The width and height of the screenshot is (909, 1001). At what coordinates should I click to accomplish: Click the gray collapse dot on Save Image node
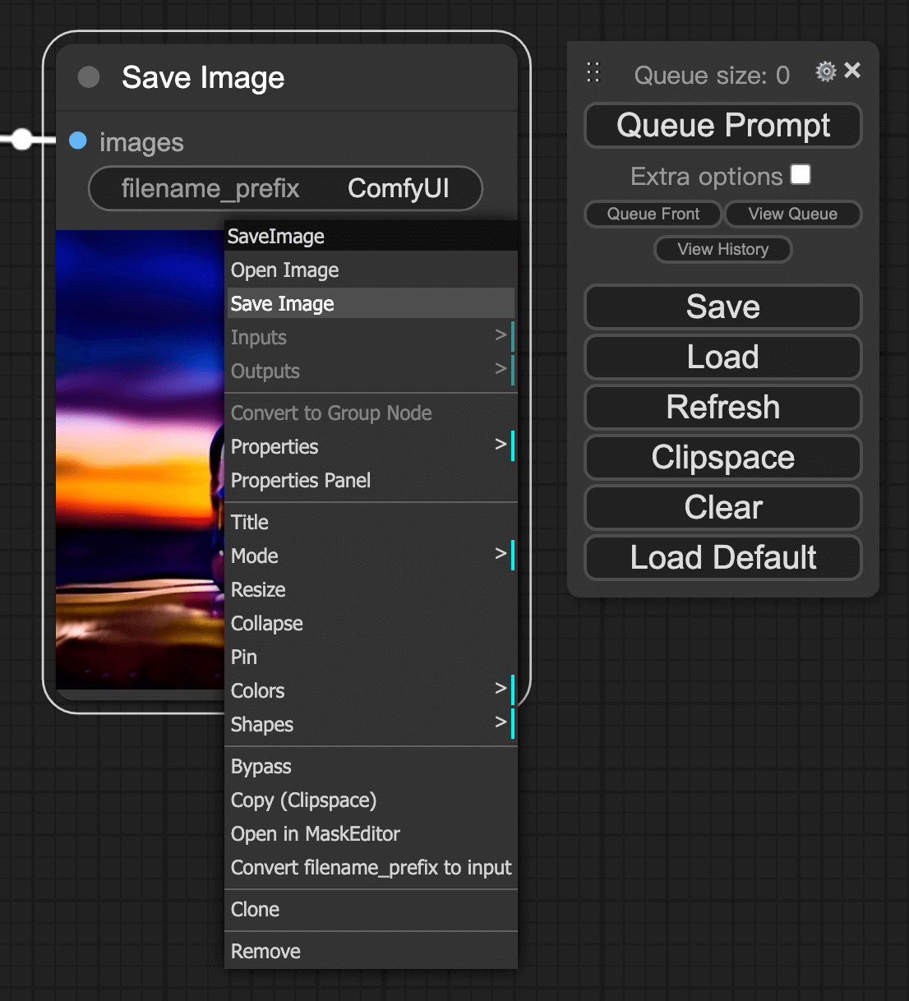(x=89, y=77)
